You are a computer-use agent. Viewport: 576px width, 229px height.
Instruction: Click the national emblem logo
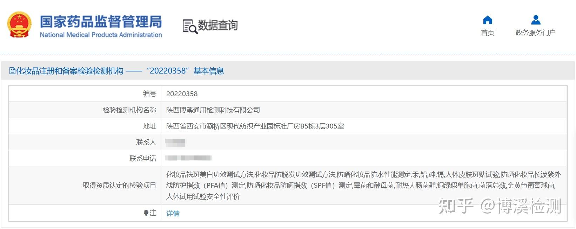coord(20,25)
